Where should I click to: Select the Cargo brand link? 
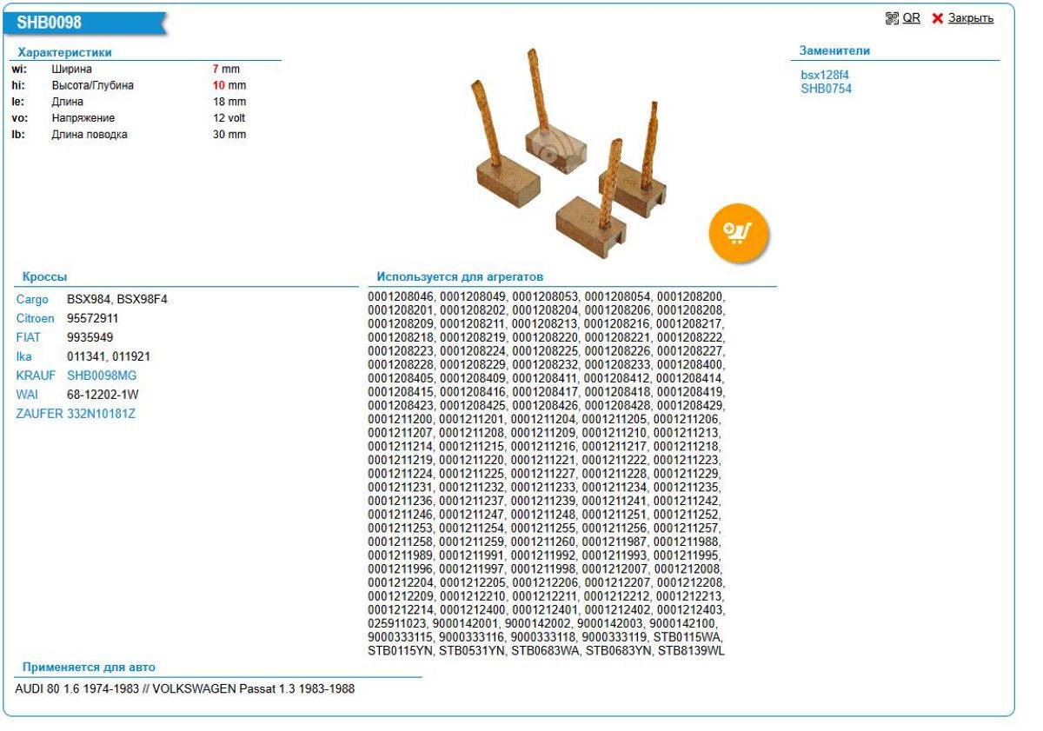(x=32, y=299)
